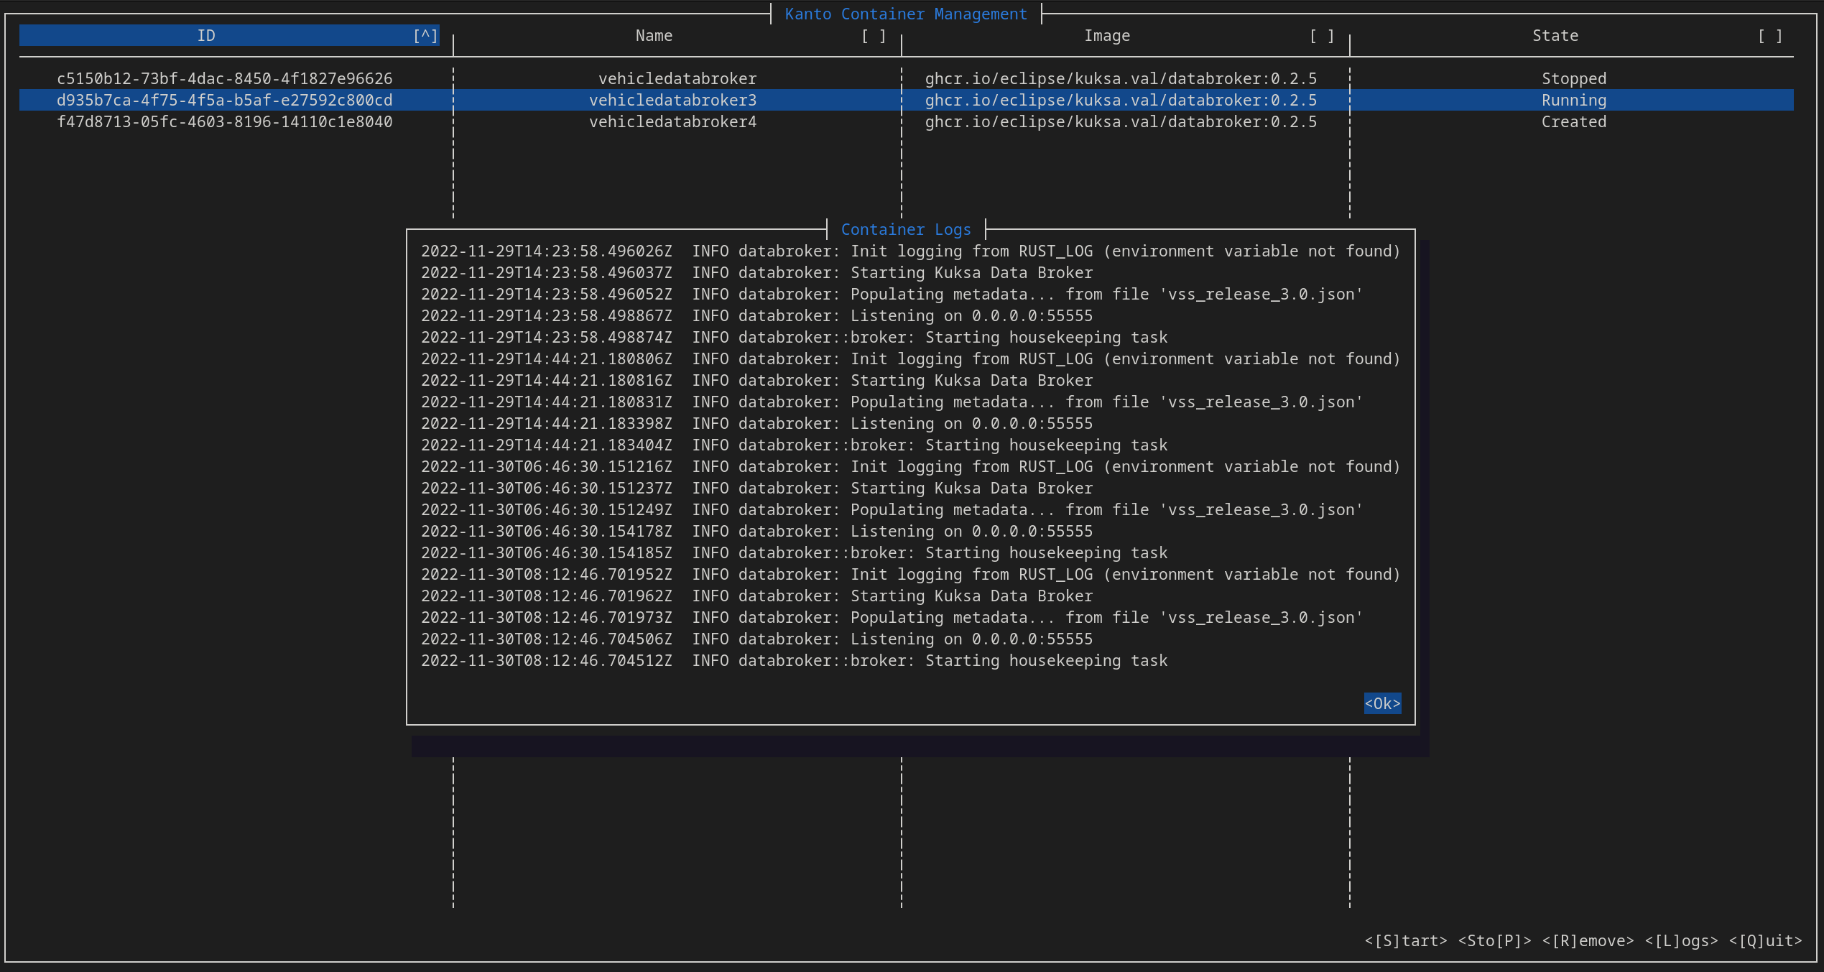
Task: Open [L]ogs from the bottom bar
Action: [1681, 940]
